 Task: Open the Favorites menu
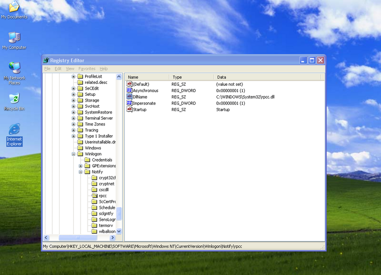point(87,69)
